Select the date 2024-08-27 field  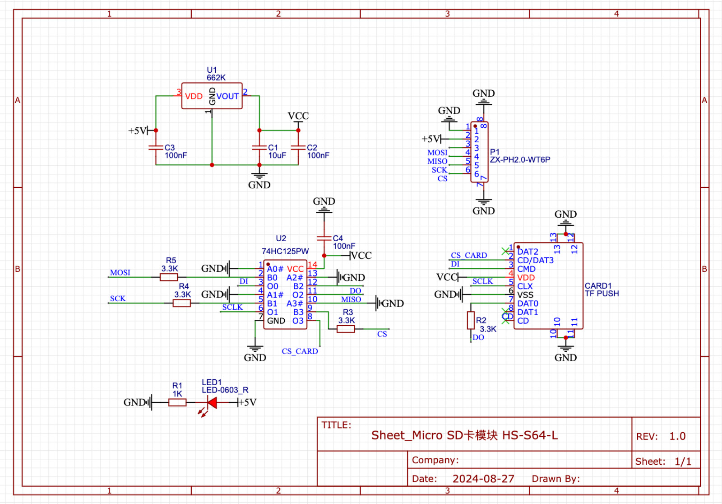point(483,479)
